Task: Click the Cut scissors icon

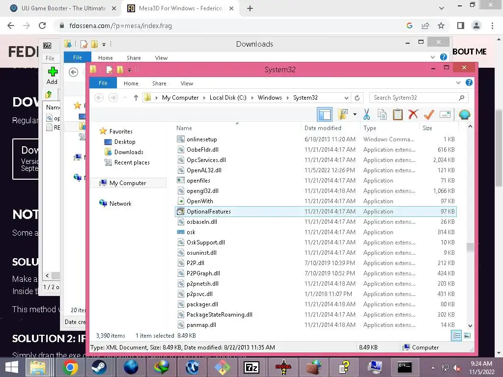Action: (x=366, y=114)
